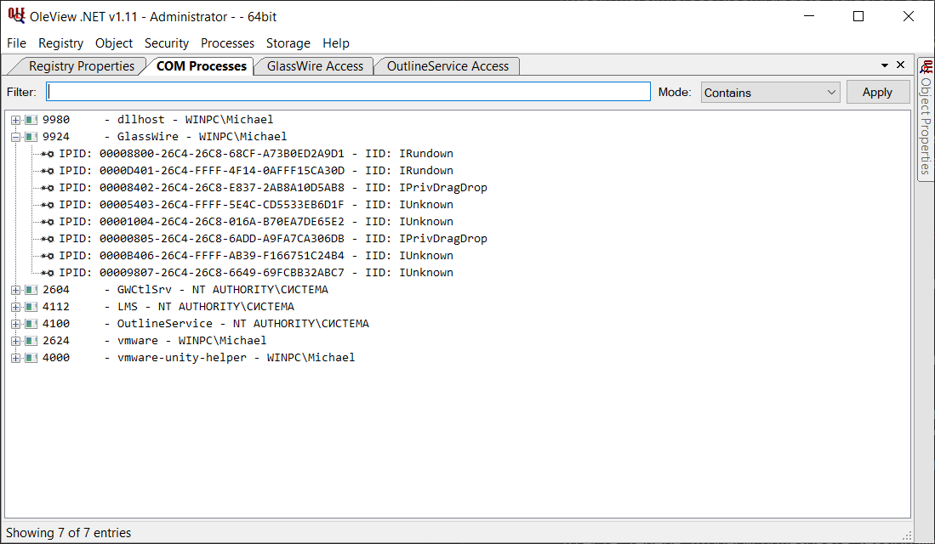935x544 pixels.
Task: Click the 'Mode:' label
Action: tap(675, 93)
